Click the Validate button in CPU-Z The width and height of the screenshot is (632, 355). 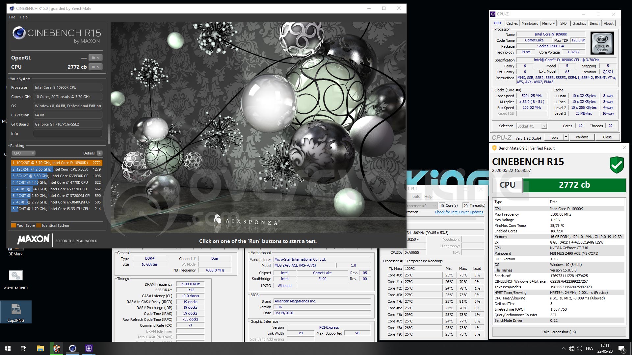tap(582, 137)
